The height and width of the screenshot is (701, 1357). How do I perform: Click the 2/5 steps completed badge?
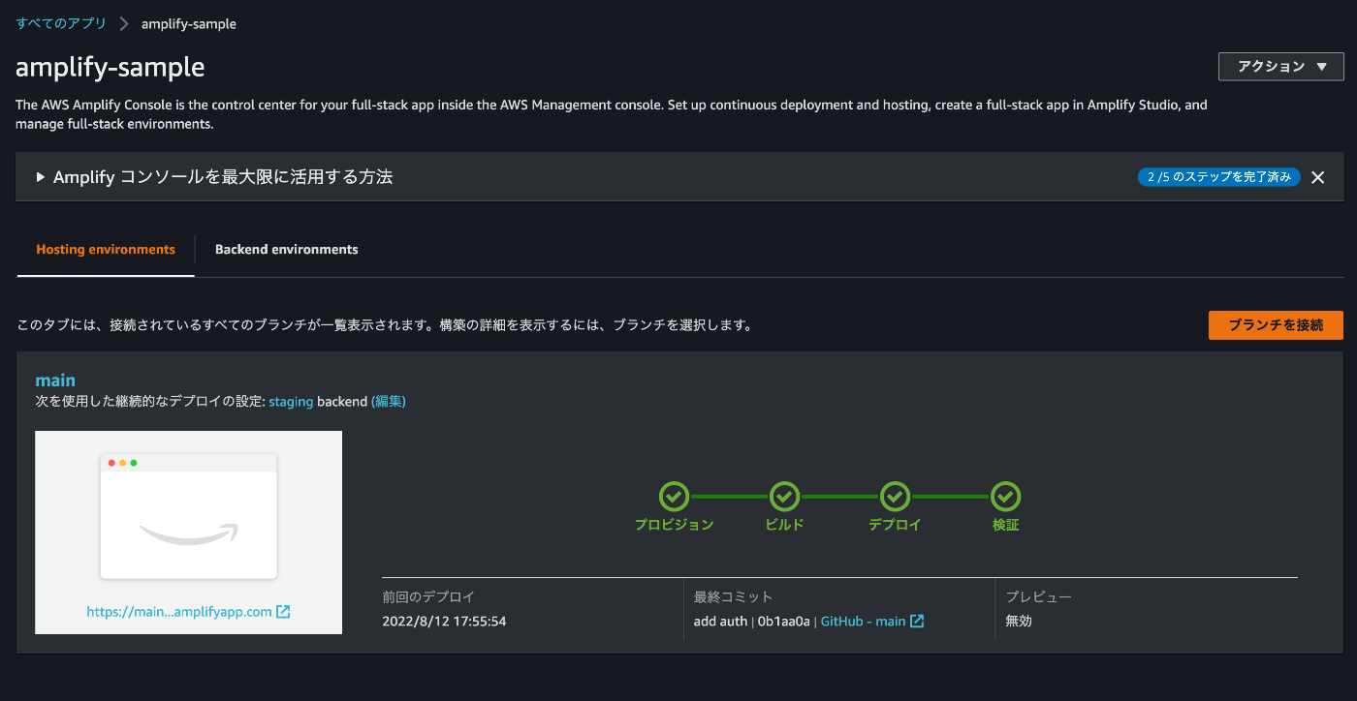[x=1219, y=177]
